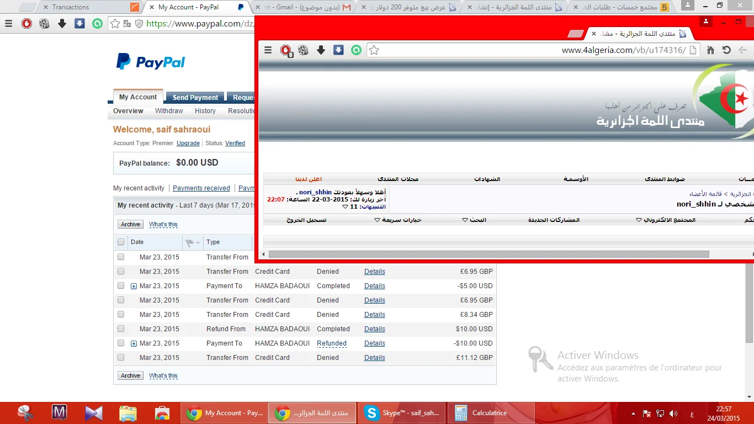
Task: Select the Send Payment tab in PayPal
Action: pos(195,98)
